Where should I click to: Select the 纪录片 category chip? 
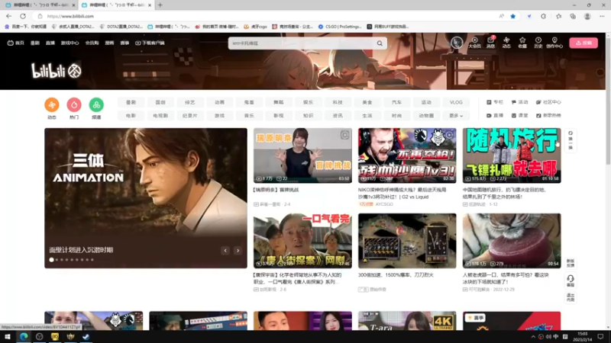coord(189,116)
